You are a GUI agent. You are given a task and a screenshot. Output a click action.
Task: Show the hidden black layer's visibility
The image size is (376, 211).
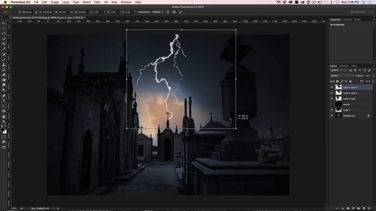coord(332,104)
